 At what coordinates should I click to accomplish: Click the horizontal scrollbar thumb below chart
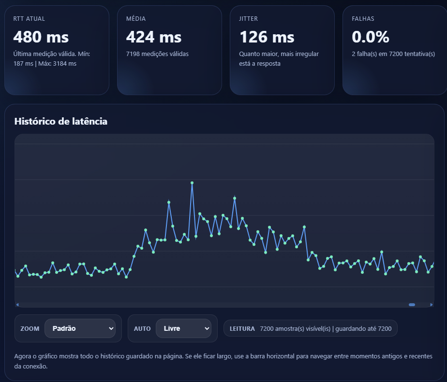pos(412,305)
